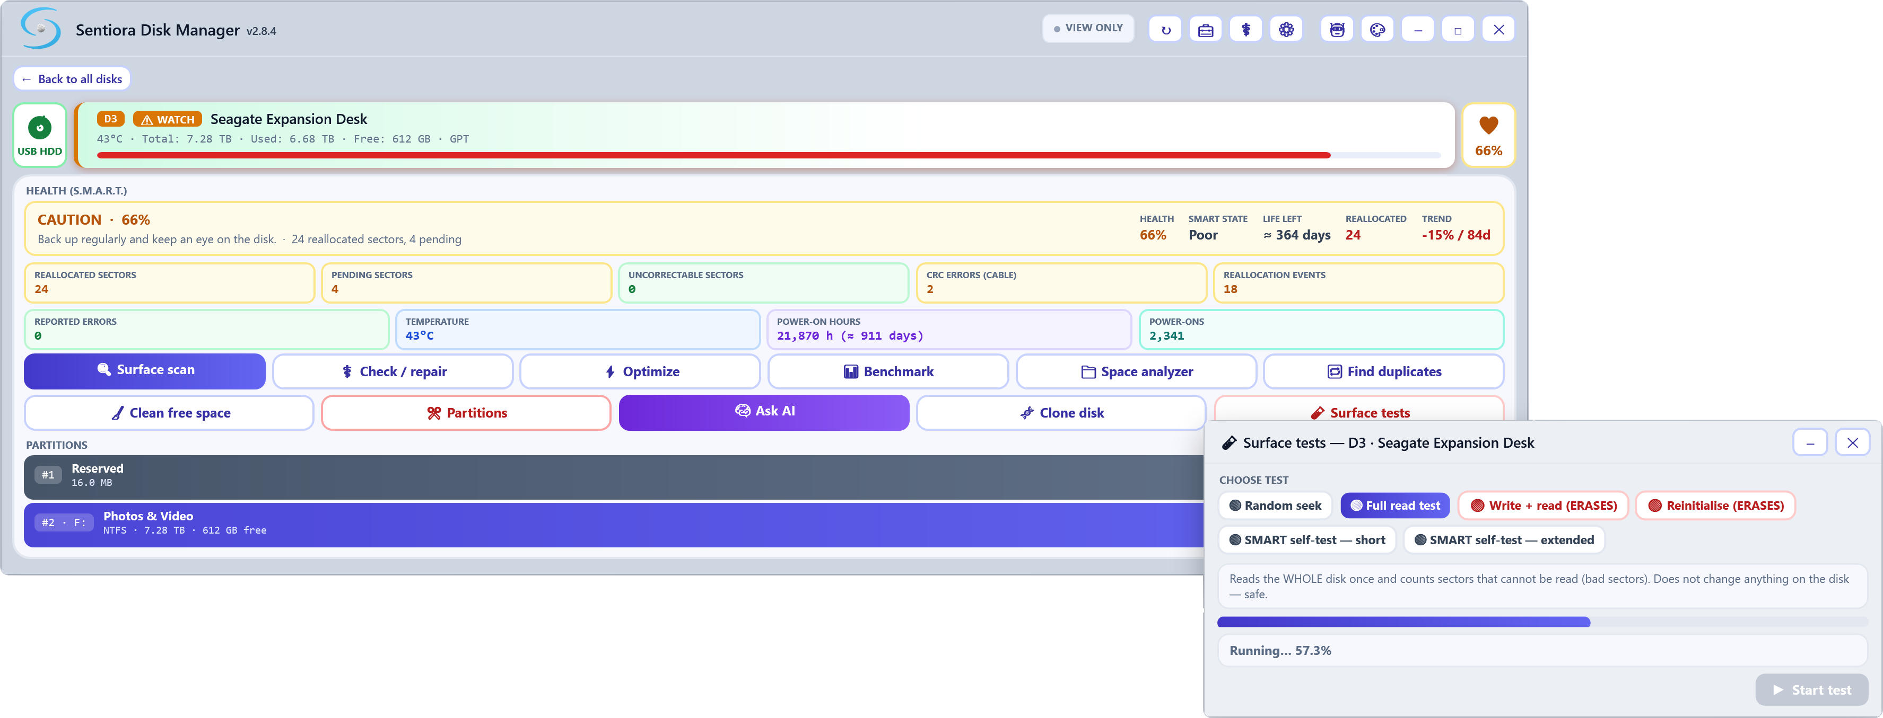Viewport: 1883px width, 718px height.
Task: Click the D3 disk badge
Action: [x=110, y=119]
